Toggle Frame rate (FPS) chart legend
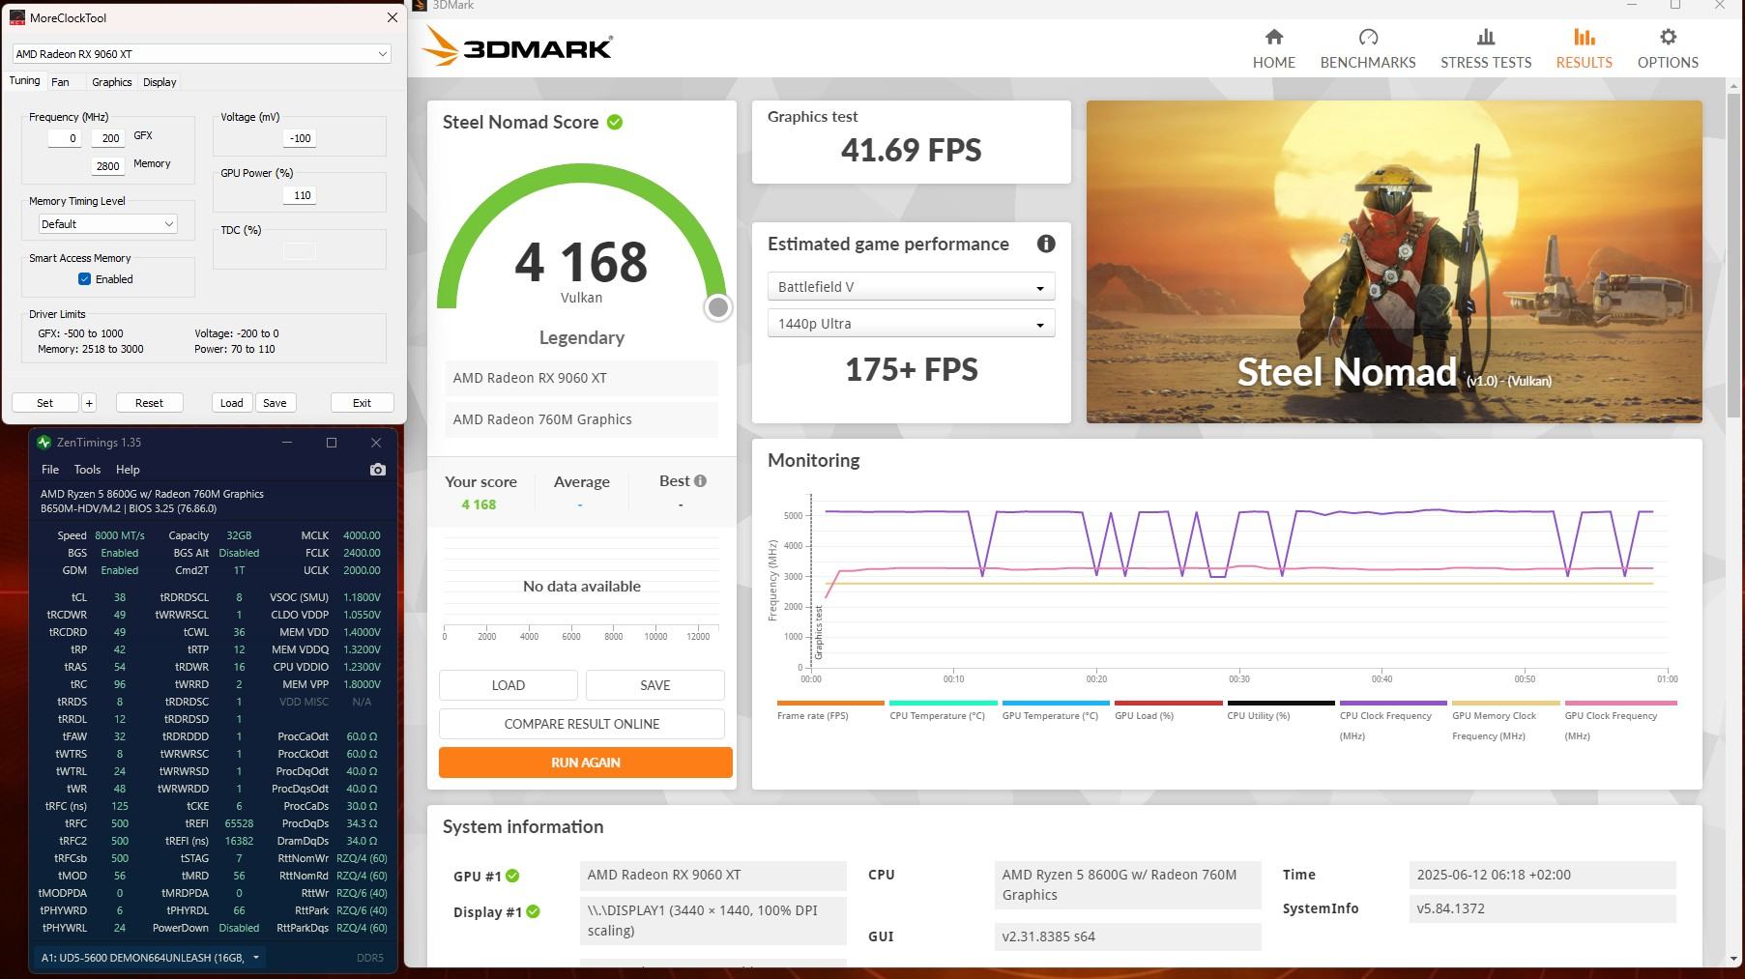Viewport: 1745px width, 979px height. point(830,710)
